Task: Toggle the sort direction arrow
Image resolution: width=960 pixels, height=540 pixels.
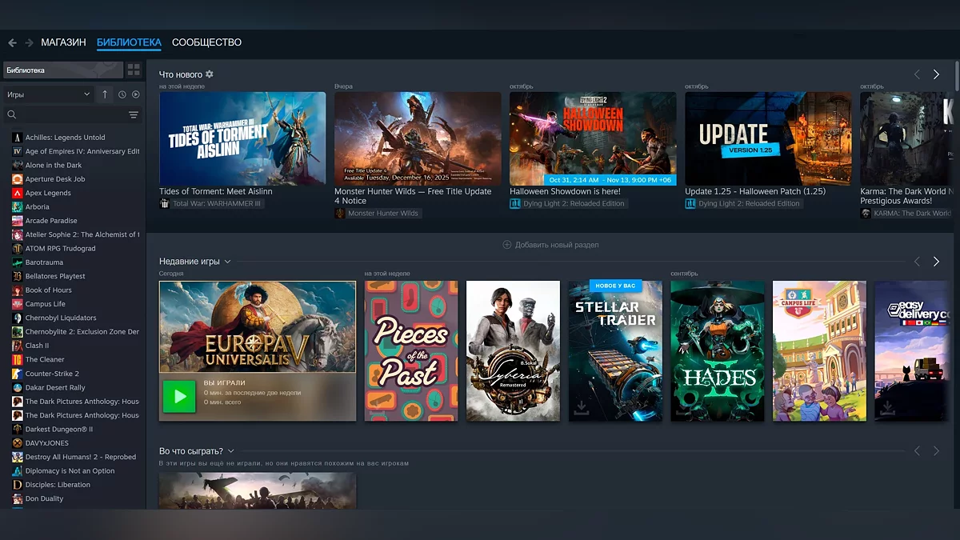Action: [x=105, y=94]
